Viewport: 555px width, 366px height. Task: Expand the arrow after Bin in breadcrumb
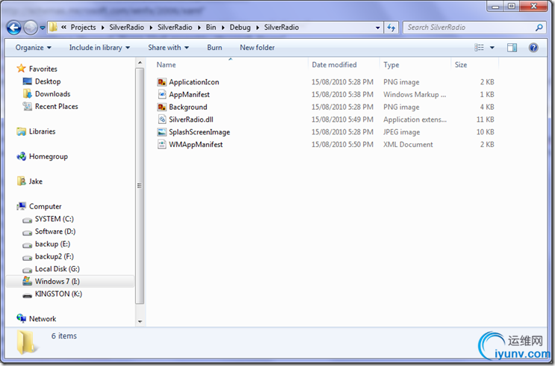pyautogui.click(x=223, y=28)
